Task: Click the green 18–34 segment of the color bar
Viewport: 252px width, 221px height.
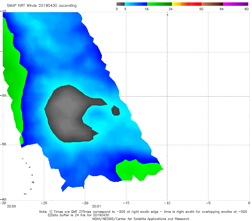Action: (x=159, y=4)
